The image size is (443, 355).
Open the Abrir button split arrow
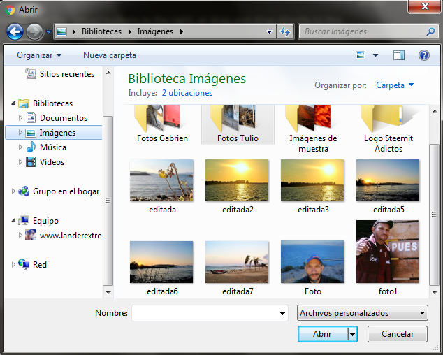coord(353,334)
